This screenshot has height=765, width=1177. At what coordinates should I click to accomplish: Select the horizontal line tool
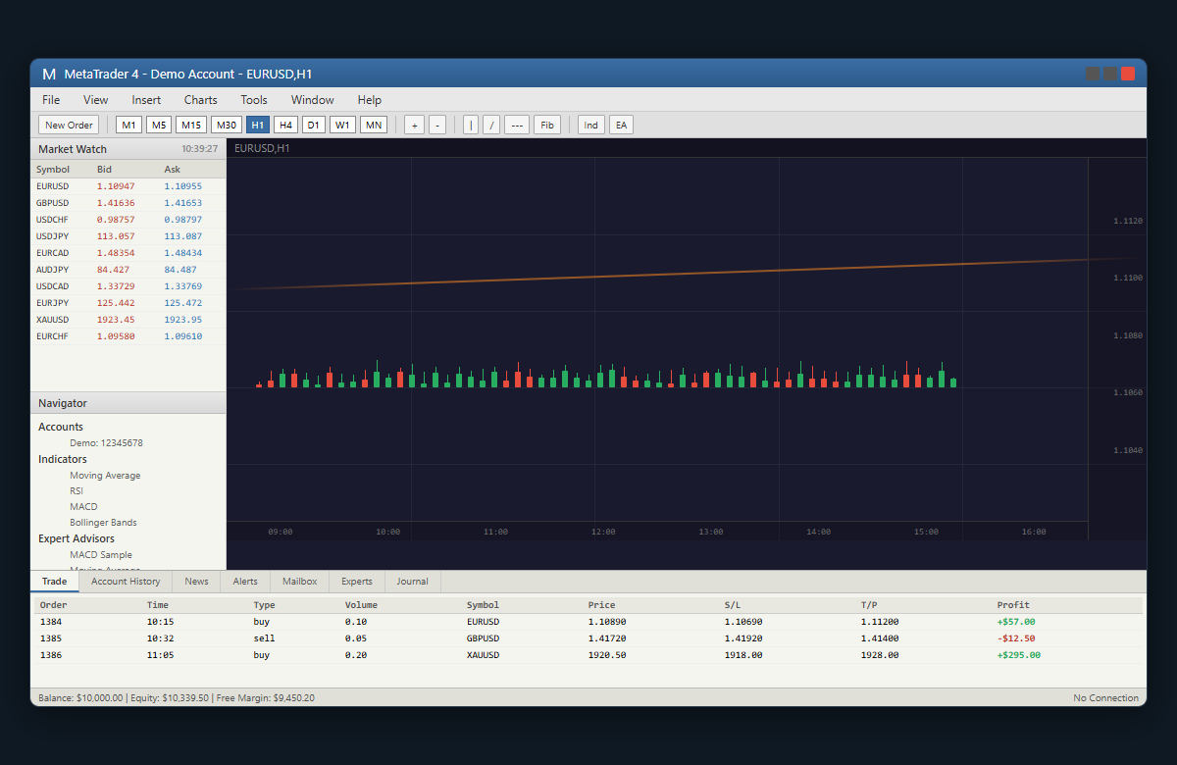[517, 125]
